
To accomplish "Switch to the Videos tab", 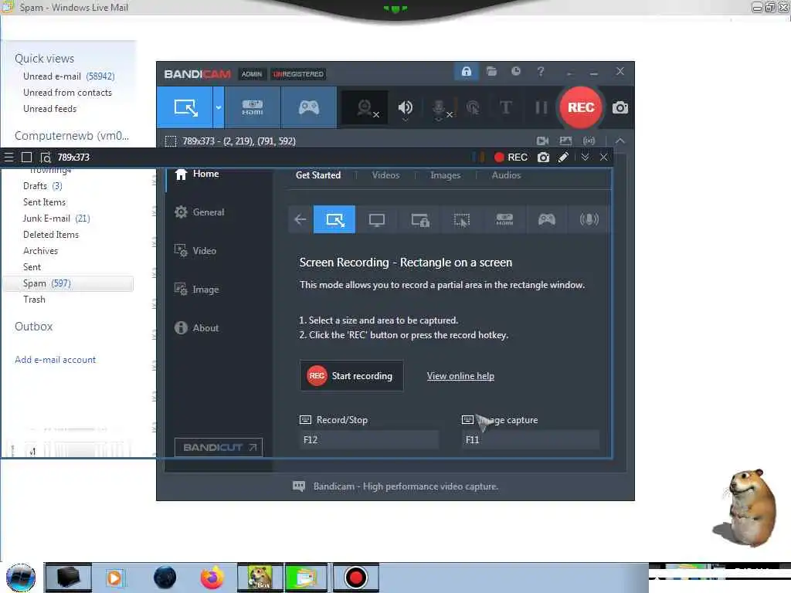I will pos(385,175).
